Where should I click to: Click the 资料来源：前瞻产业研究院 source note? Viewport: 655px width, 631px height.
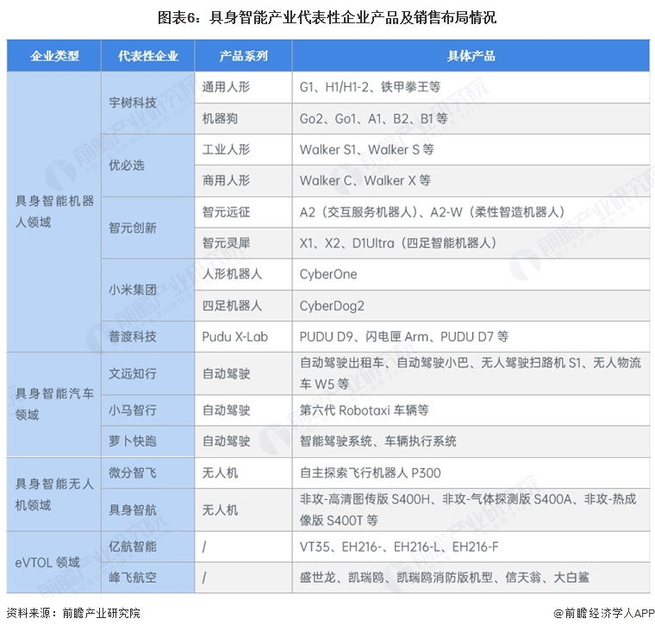(x=73, y=613)
